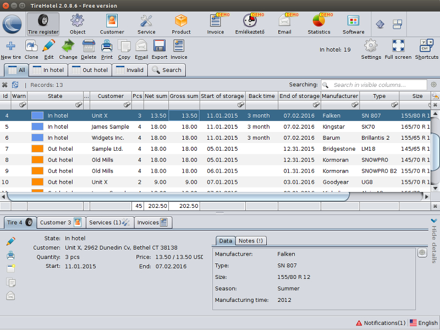This screenshot has height=330, width=440.
Task: Click the pencil edit icon in details panel
Action: (x=10, y=241)
